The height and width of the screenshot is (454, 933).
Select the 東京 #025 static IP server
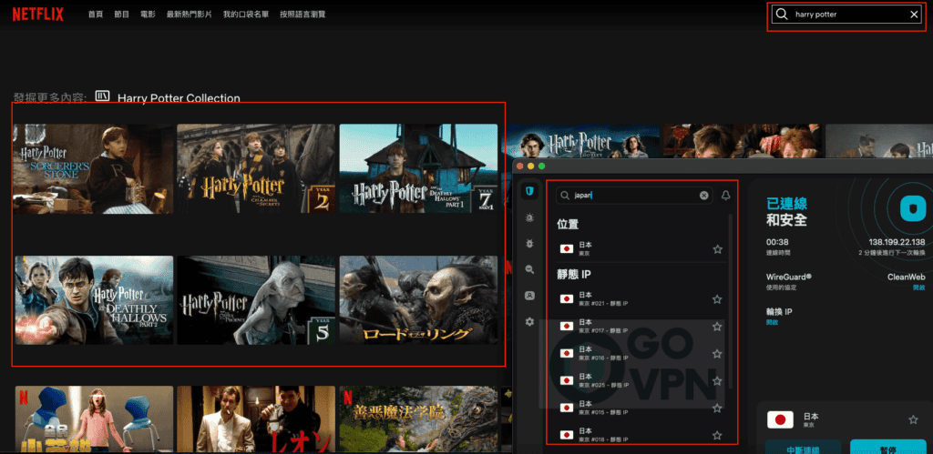pyautogui.click(x=641, y=381)
